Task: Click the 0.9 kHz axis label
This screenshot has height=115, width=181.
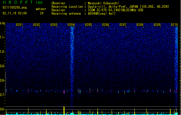Action: [3, 66]
